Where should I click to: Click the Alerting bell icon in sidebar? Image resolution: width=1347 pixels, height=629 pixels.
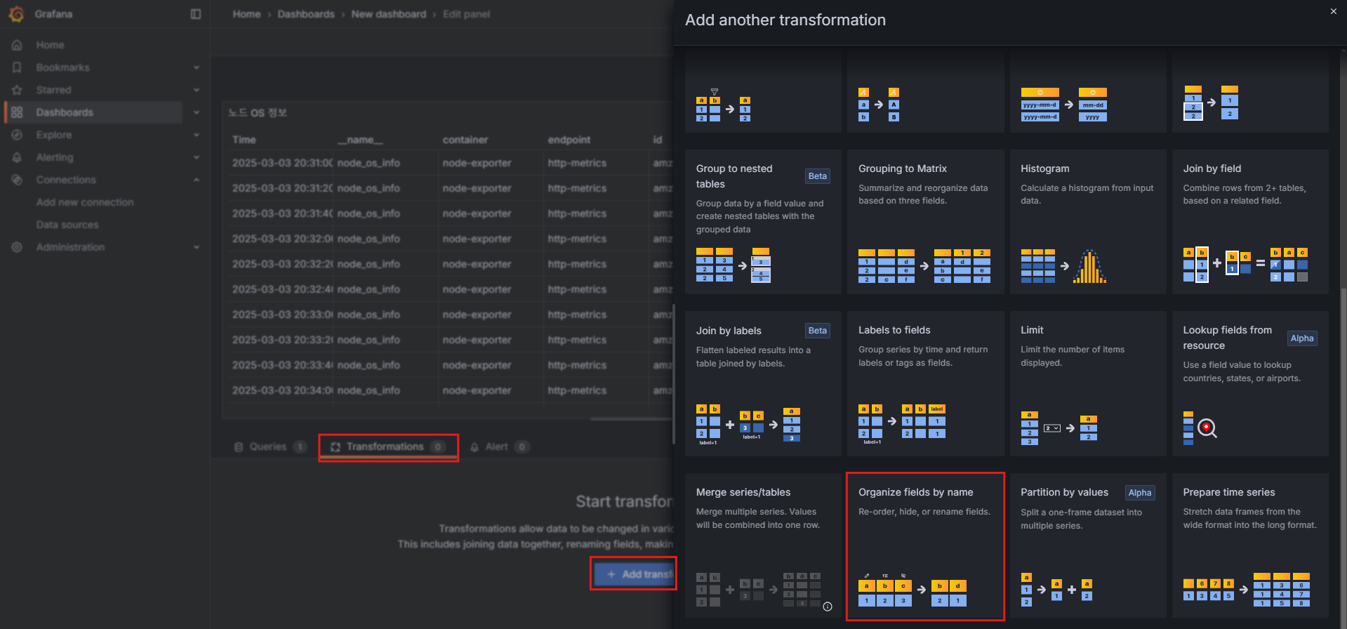click(x=17, y=157)
